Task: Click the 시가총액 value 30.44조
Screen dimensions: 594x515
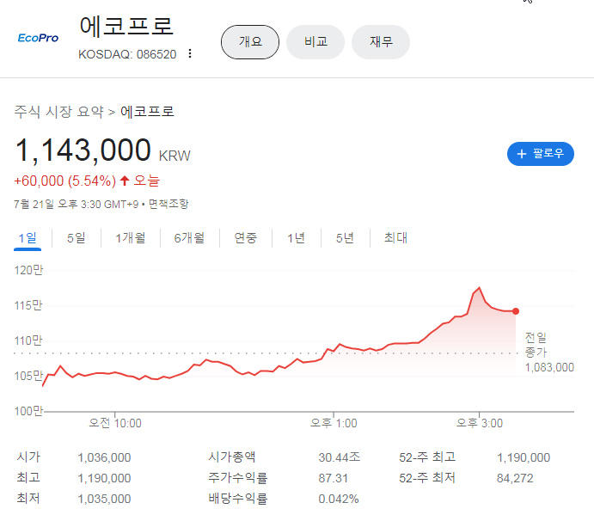Action: tap(339, 457)
